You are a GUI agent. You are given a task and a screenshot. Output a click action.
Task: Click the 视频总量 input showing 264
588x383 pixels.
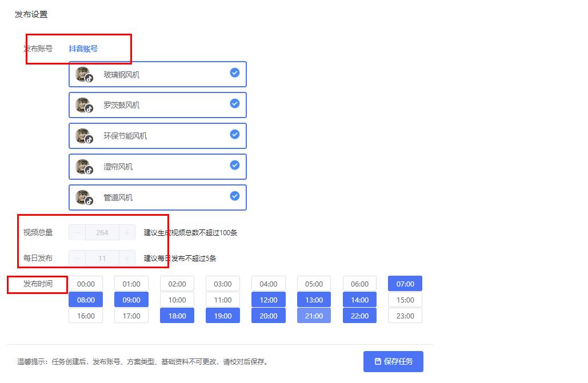pos(102,232)
